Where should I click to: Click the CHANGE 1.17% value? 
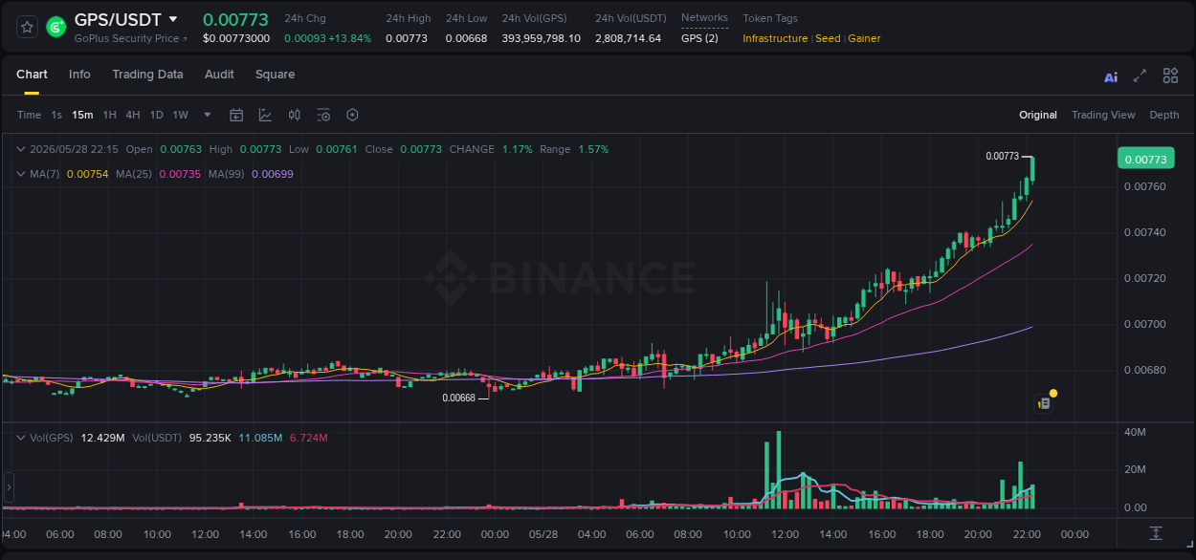518,149
